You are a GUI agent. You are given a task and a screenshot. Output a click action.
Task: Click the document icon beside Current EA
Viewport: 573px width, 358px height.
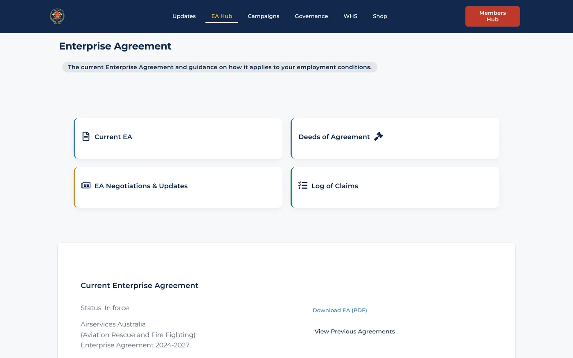click(x=86, y=136)
